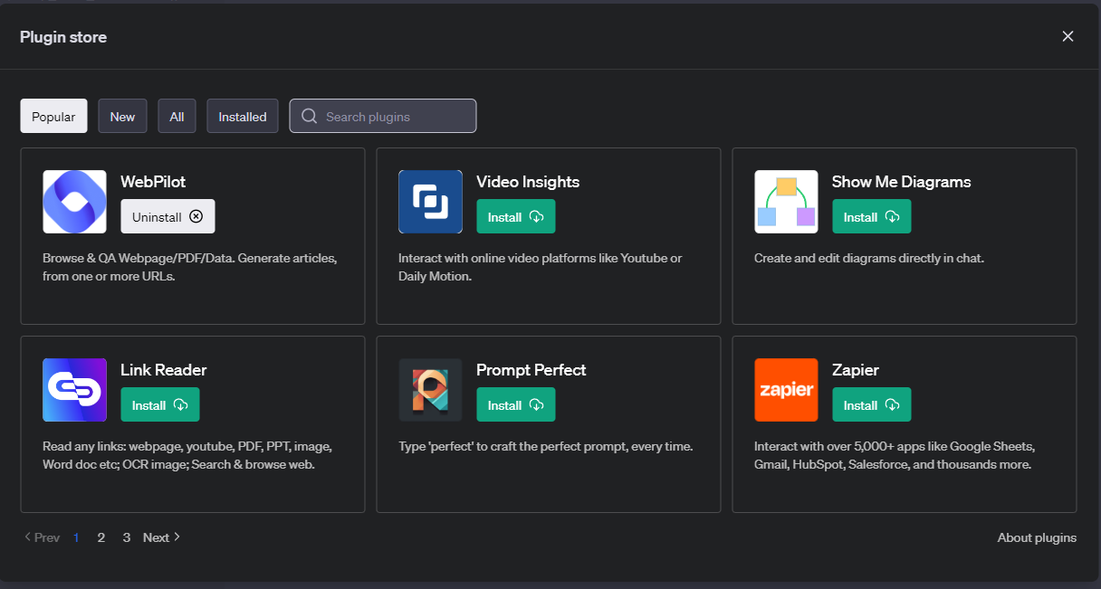Focus the Search plugins field
1101x589 pixels.
pos(383,116)
